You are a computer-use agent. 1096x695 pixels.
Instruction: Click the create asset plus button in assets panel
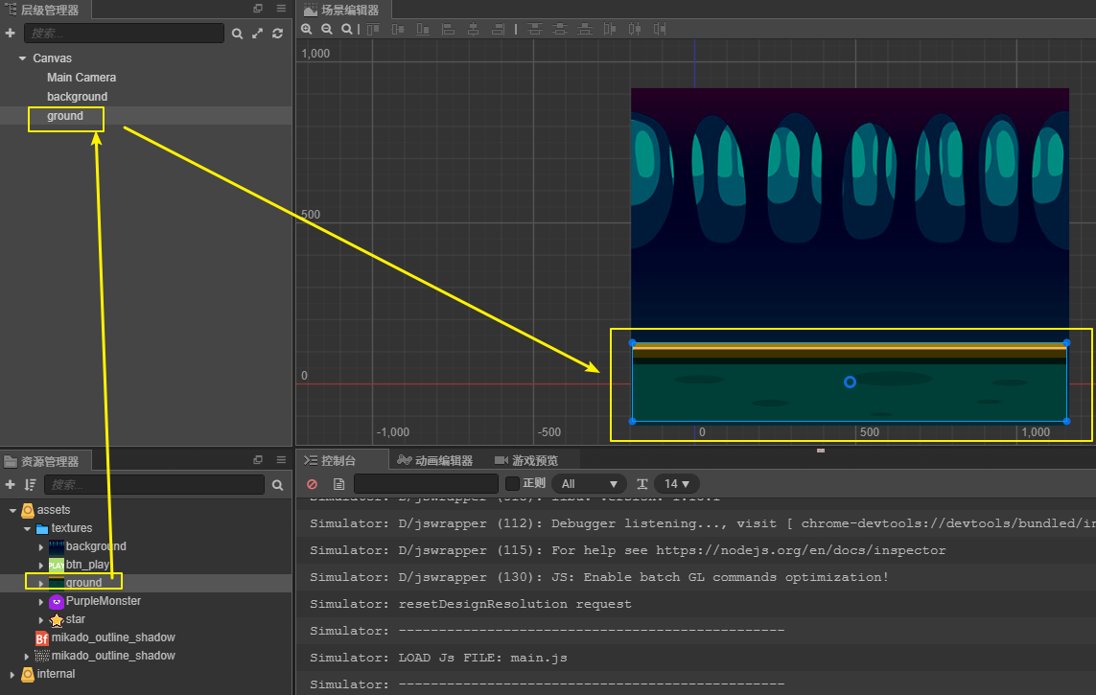tap(10, 485)
